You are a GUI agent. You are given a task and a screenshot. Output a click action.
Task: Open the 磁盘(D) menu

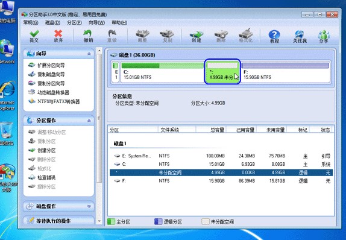[x=52, y=22]
